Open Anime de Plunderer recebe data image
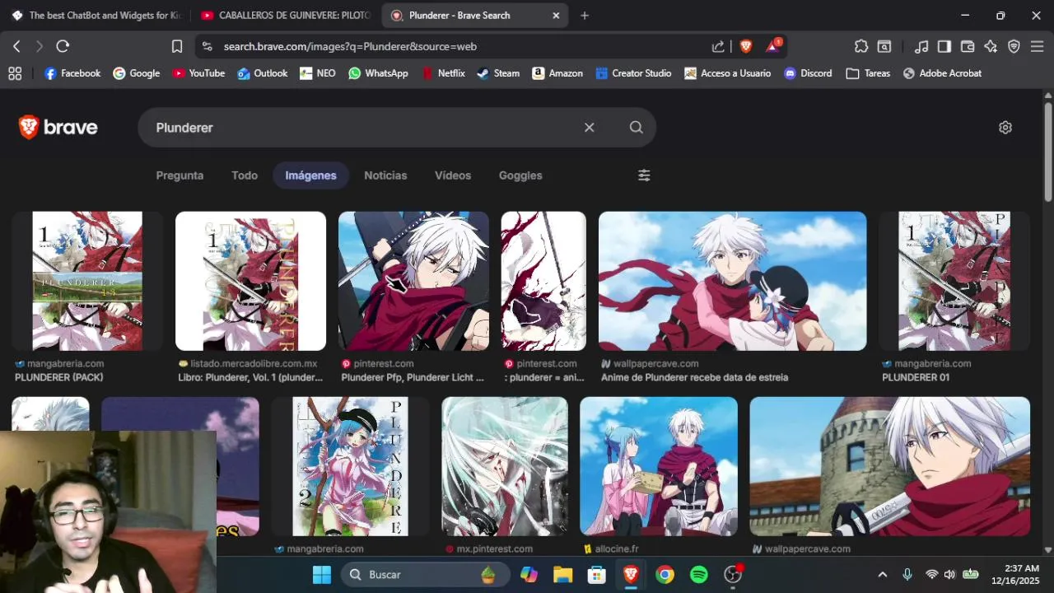The image size is (1054, 593). click(x=732, y=281)
